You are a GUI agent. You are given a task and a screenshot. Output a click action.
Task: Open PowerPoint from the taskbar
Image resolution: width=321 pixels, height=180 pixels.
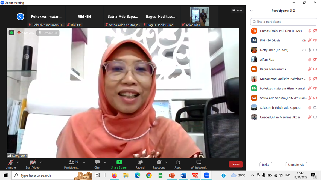(172, 176)
